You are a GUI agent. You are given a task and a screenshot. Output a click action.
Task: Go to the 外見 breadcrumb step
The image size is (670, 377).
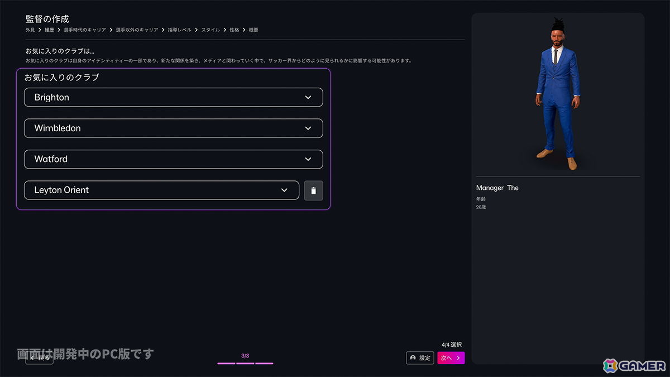coord(30,30)
